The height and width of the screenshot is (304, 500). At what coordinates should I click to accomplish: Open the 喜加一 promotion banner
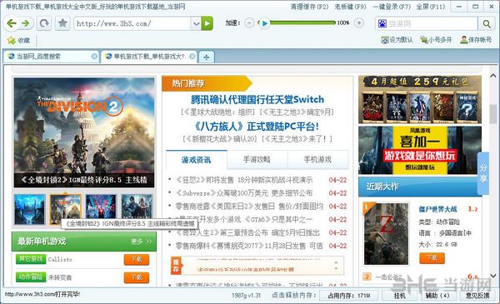click(x=420, y=150)
